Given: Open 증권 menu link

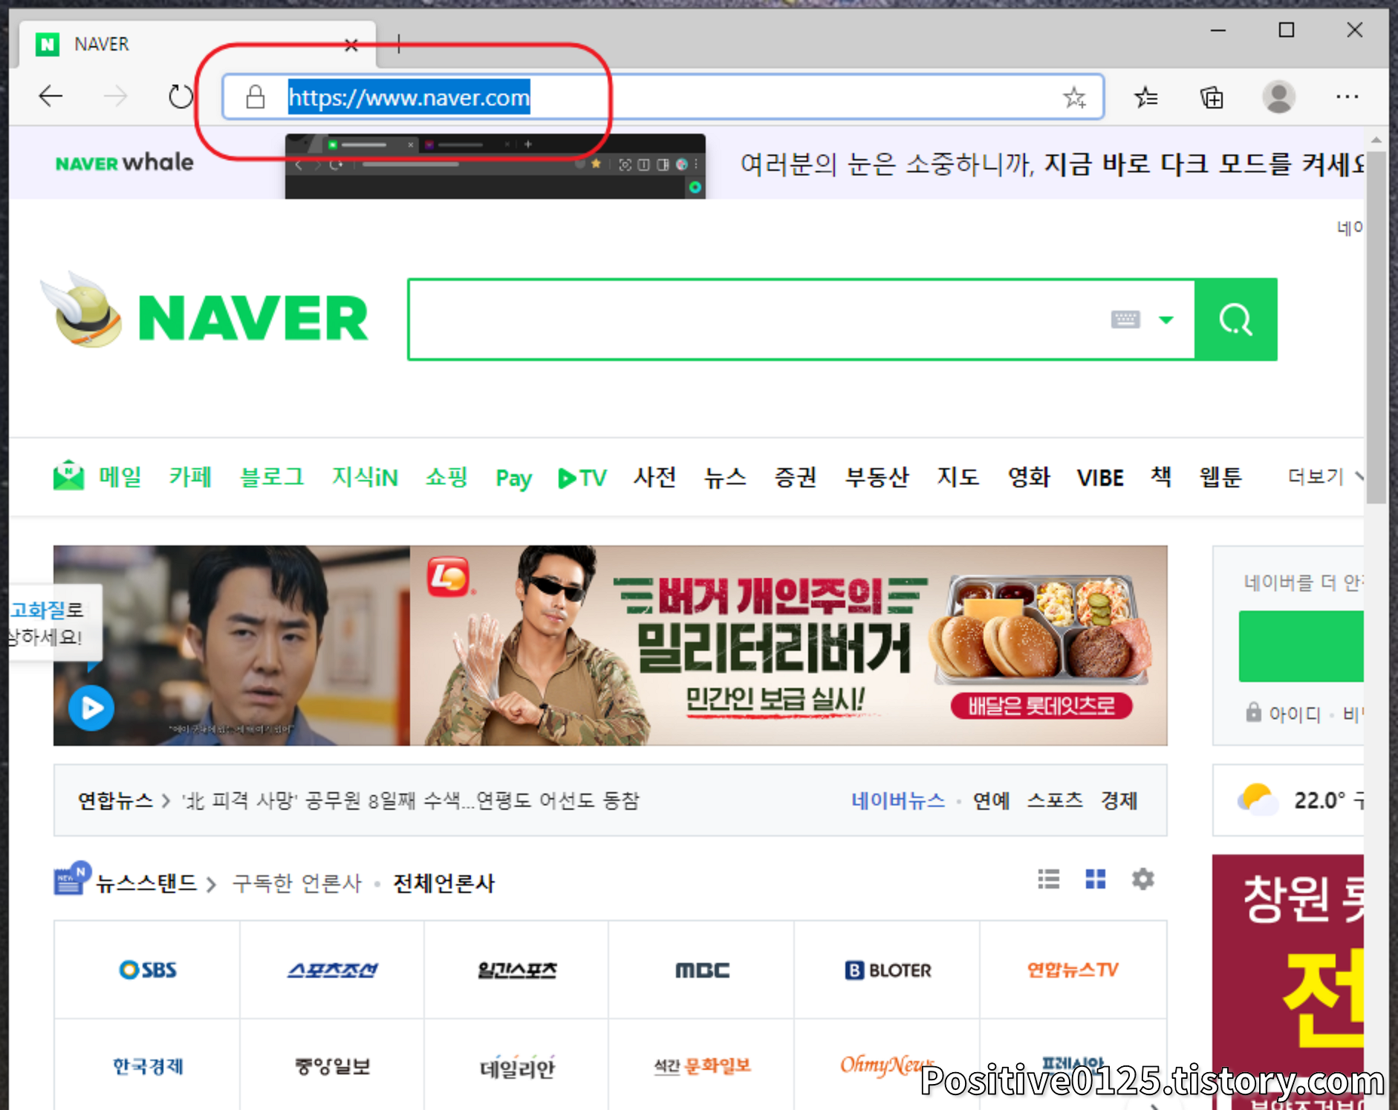Looking at the screenshot, I should tap(796, 476).
